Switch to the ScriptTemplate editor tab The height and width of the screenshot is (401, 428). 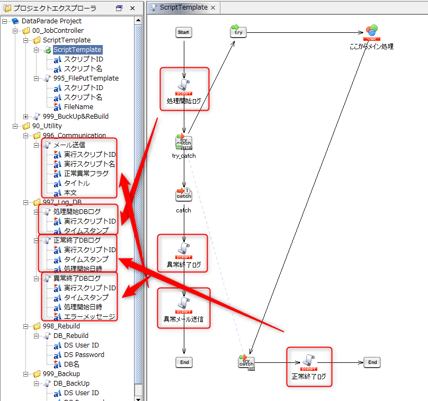[183, 7]
